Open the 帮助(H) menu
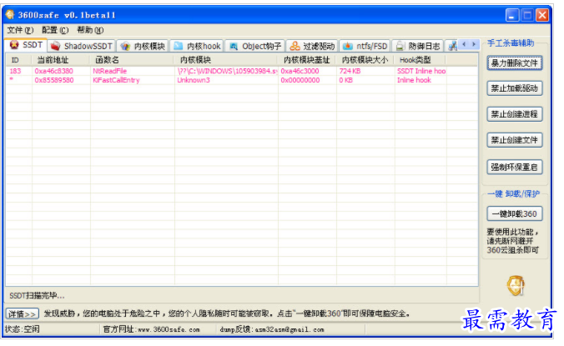The width and height of the screenshot is (564, 346). (x=90, y=30)
